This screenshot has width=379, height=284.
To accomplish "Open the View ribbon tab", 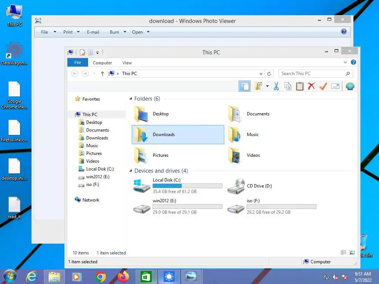I will [x=127, y=63].
